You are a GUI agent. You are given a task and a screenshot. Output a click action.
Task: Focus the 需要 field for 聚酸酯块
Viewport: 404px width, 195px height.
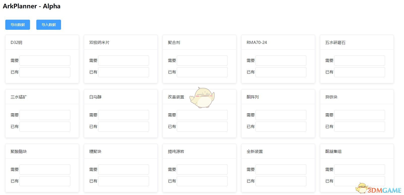click(45, 170)
